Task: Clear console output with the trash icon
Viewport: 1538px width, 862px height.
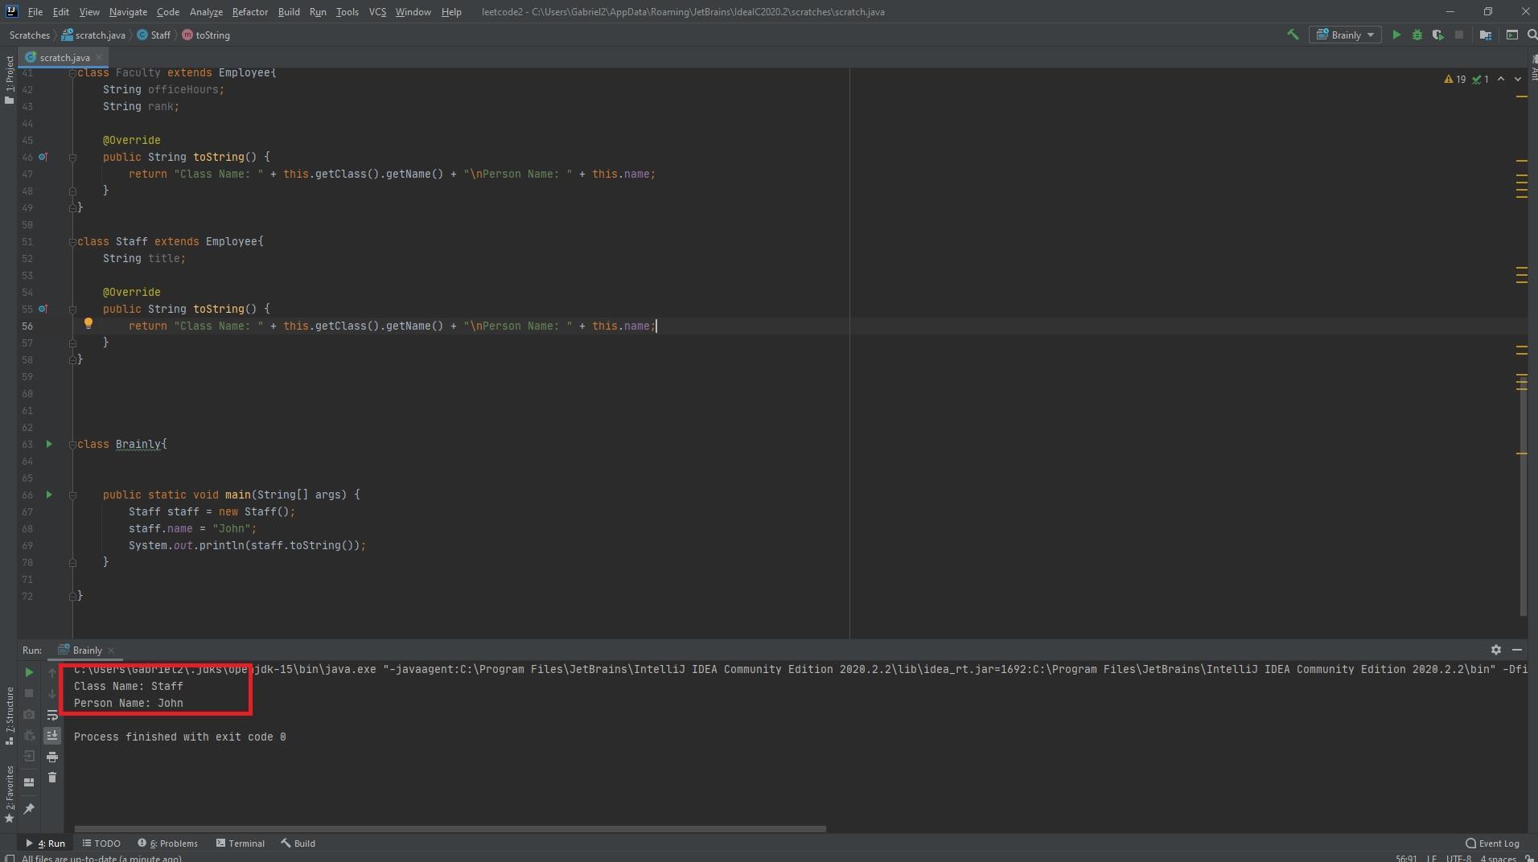Action: (52, 778)
